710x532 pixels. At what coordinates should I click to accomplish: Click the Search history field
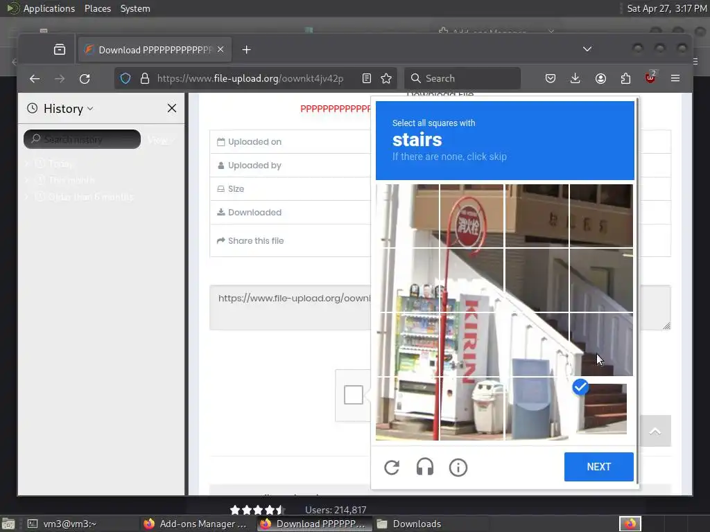82,139
